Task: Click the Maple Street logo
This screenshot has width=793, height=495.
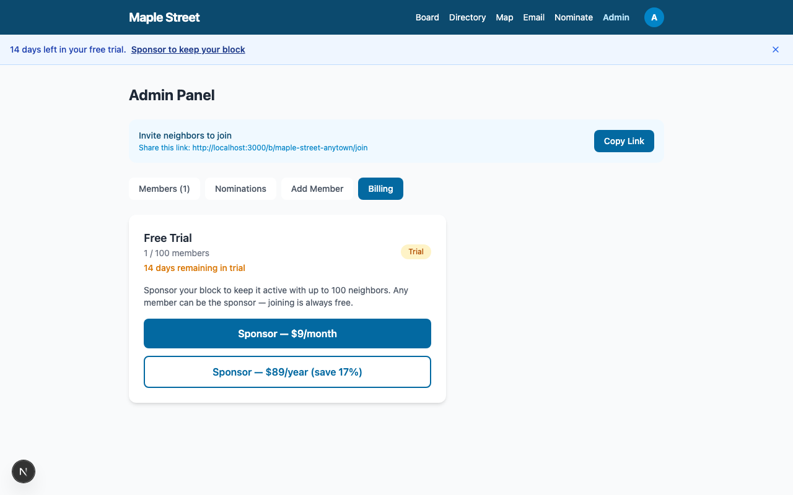Action: tap(164, 17)
